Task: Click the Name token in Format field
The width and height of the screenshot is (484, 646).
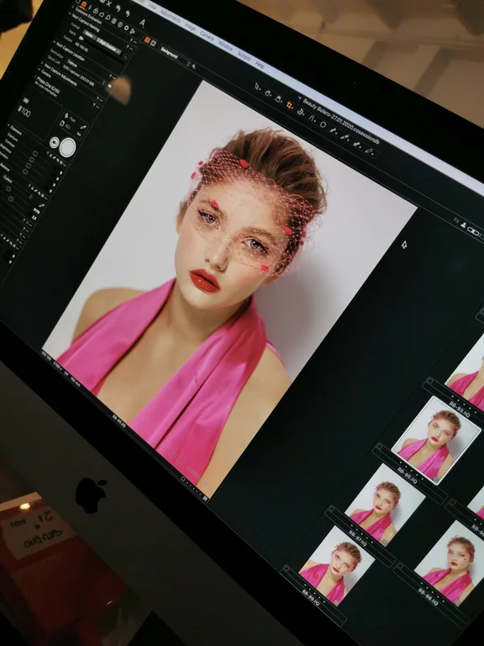Action: [x=89, y=34]
